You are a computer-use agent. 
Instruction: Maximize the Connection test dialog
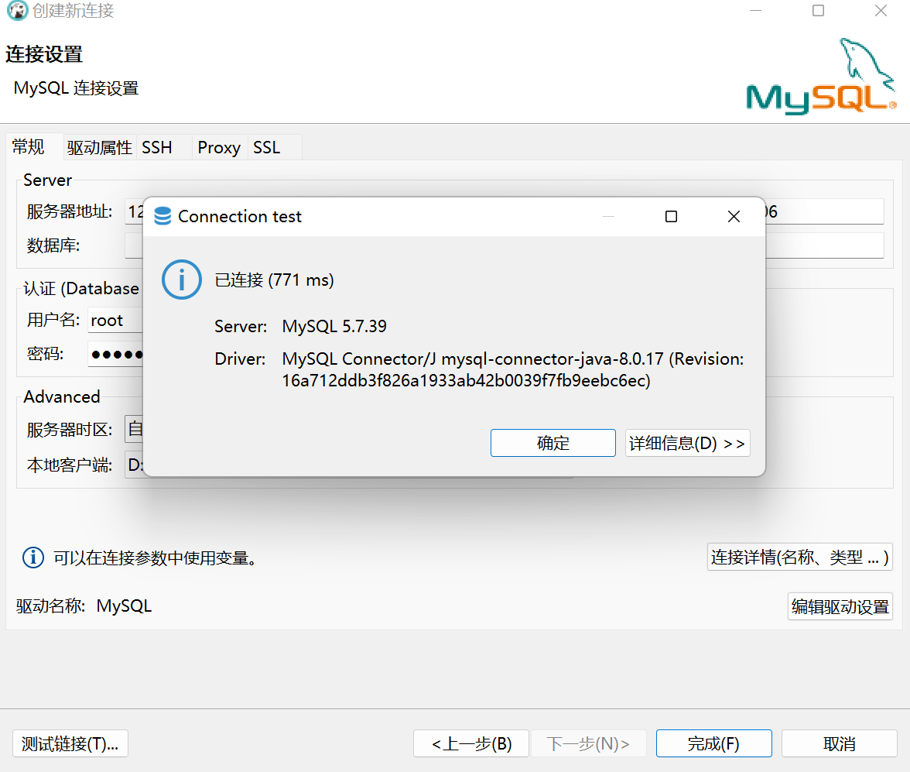pyautogui.click(x=671, y=217)
